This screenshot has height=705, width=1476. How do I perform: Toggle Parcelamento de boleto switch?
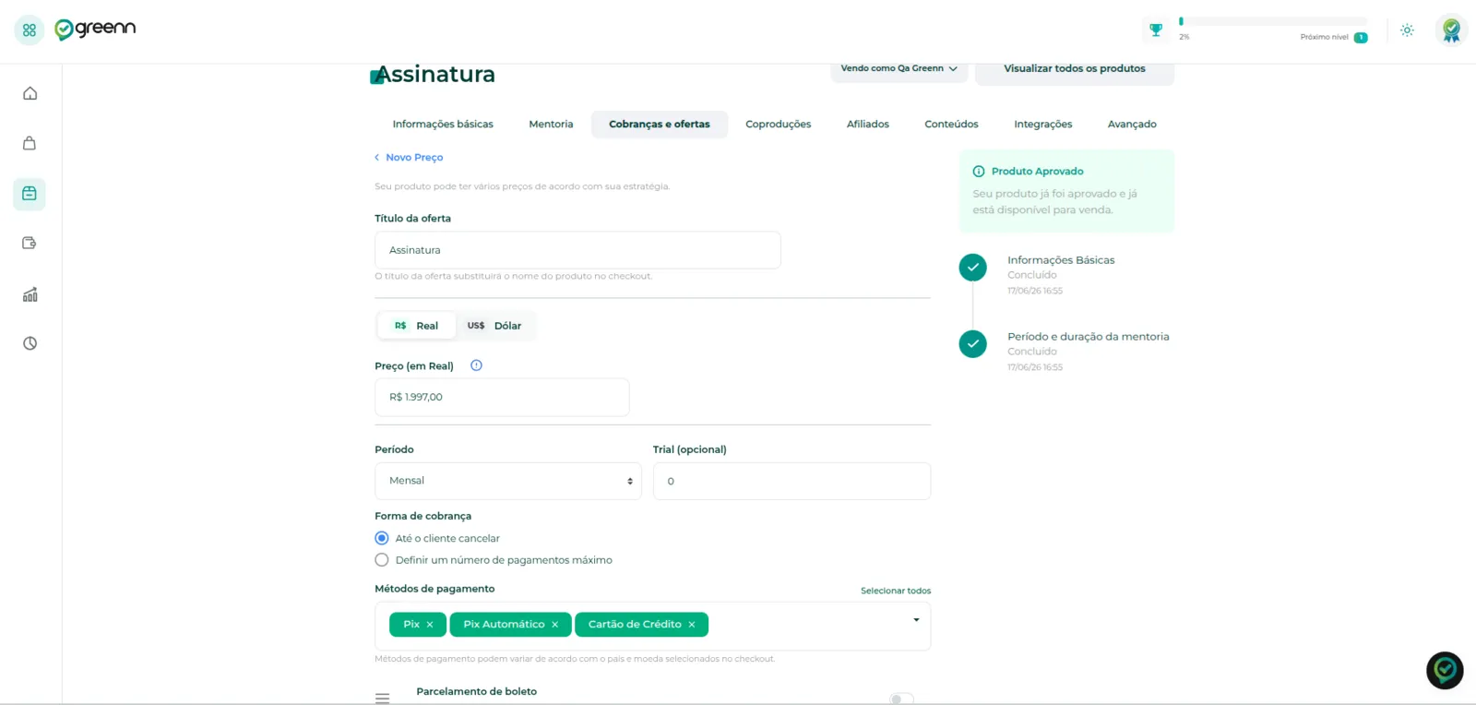point(901,699)
